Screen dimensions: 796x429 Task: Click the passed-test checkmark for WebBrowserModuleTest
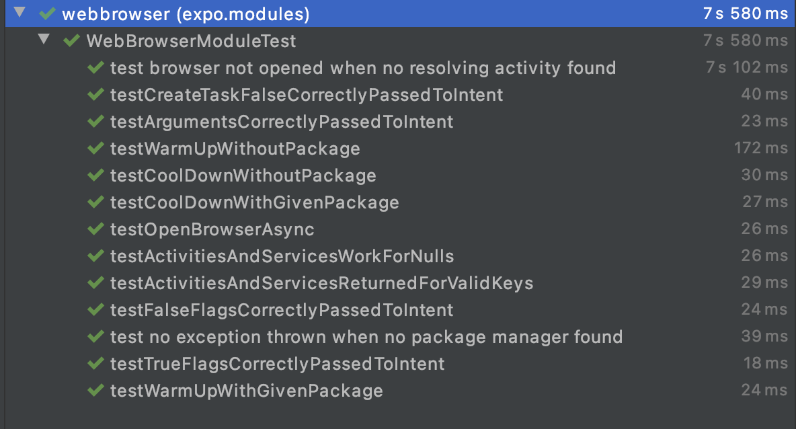click(70, 40)
